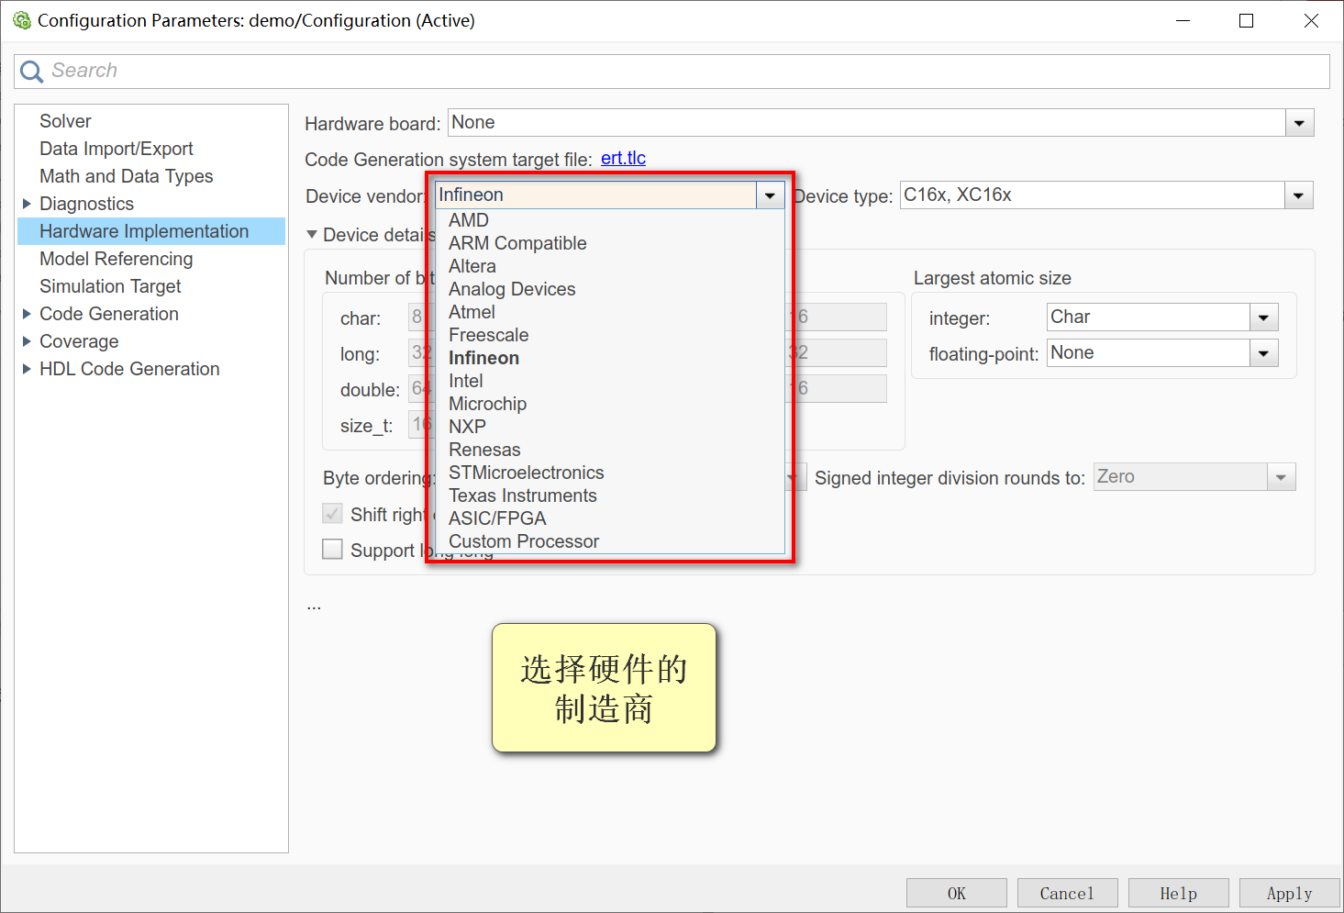Click the ellipsis below Device details

click(x=314, y=606)
